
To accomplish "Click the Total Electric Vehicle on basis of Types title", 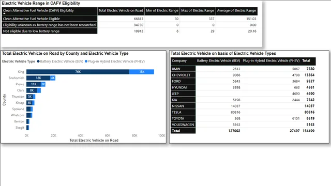I will pyautogui.click(x=223, y=53).
